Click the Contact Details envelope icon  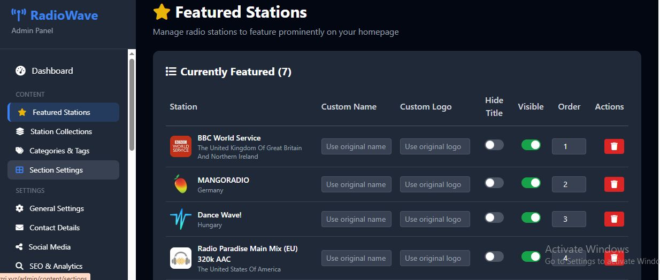click(x=20, y=228)
